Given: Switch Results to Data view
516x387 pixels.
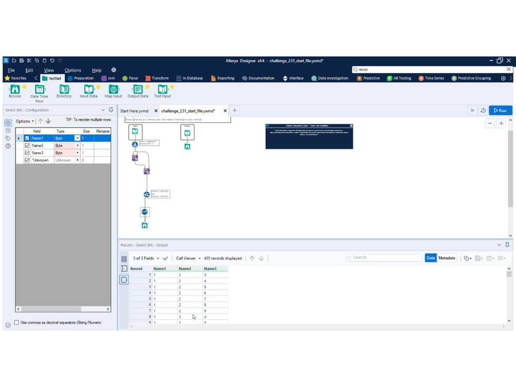Looking at the screenshot, I should point(430,258).
